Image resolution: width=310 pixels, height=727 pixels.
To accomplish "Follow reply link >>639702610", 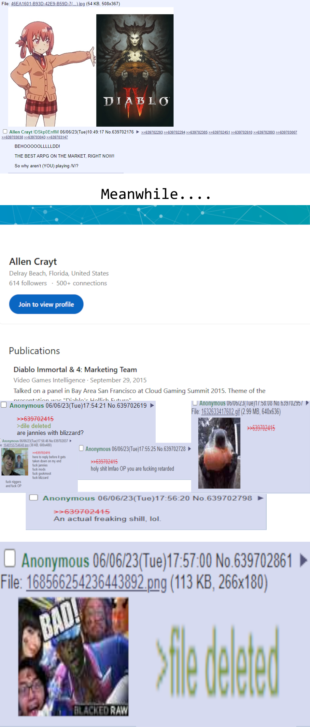I will click(x=242, y=132).
